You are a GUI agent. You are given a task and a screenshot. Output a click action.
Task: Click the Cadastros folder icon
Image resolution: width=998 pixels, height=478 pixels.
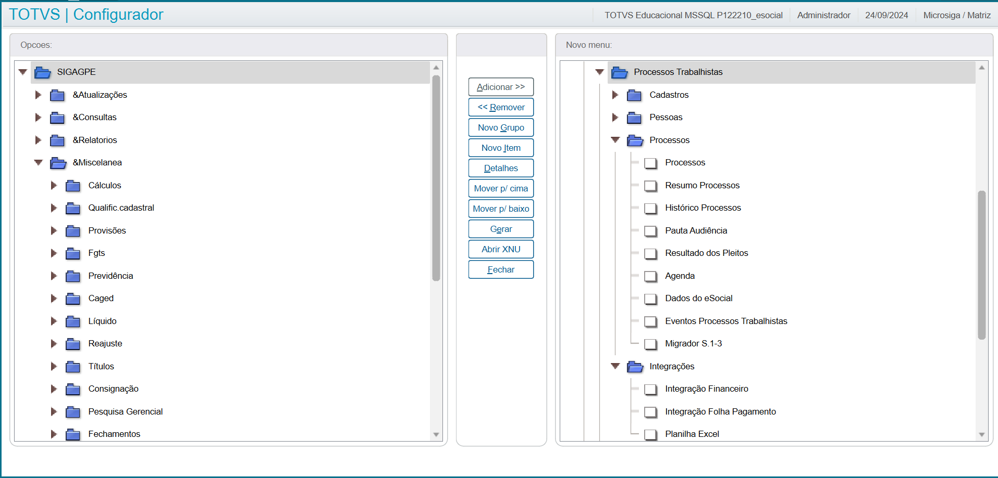[x=634, y=95]
